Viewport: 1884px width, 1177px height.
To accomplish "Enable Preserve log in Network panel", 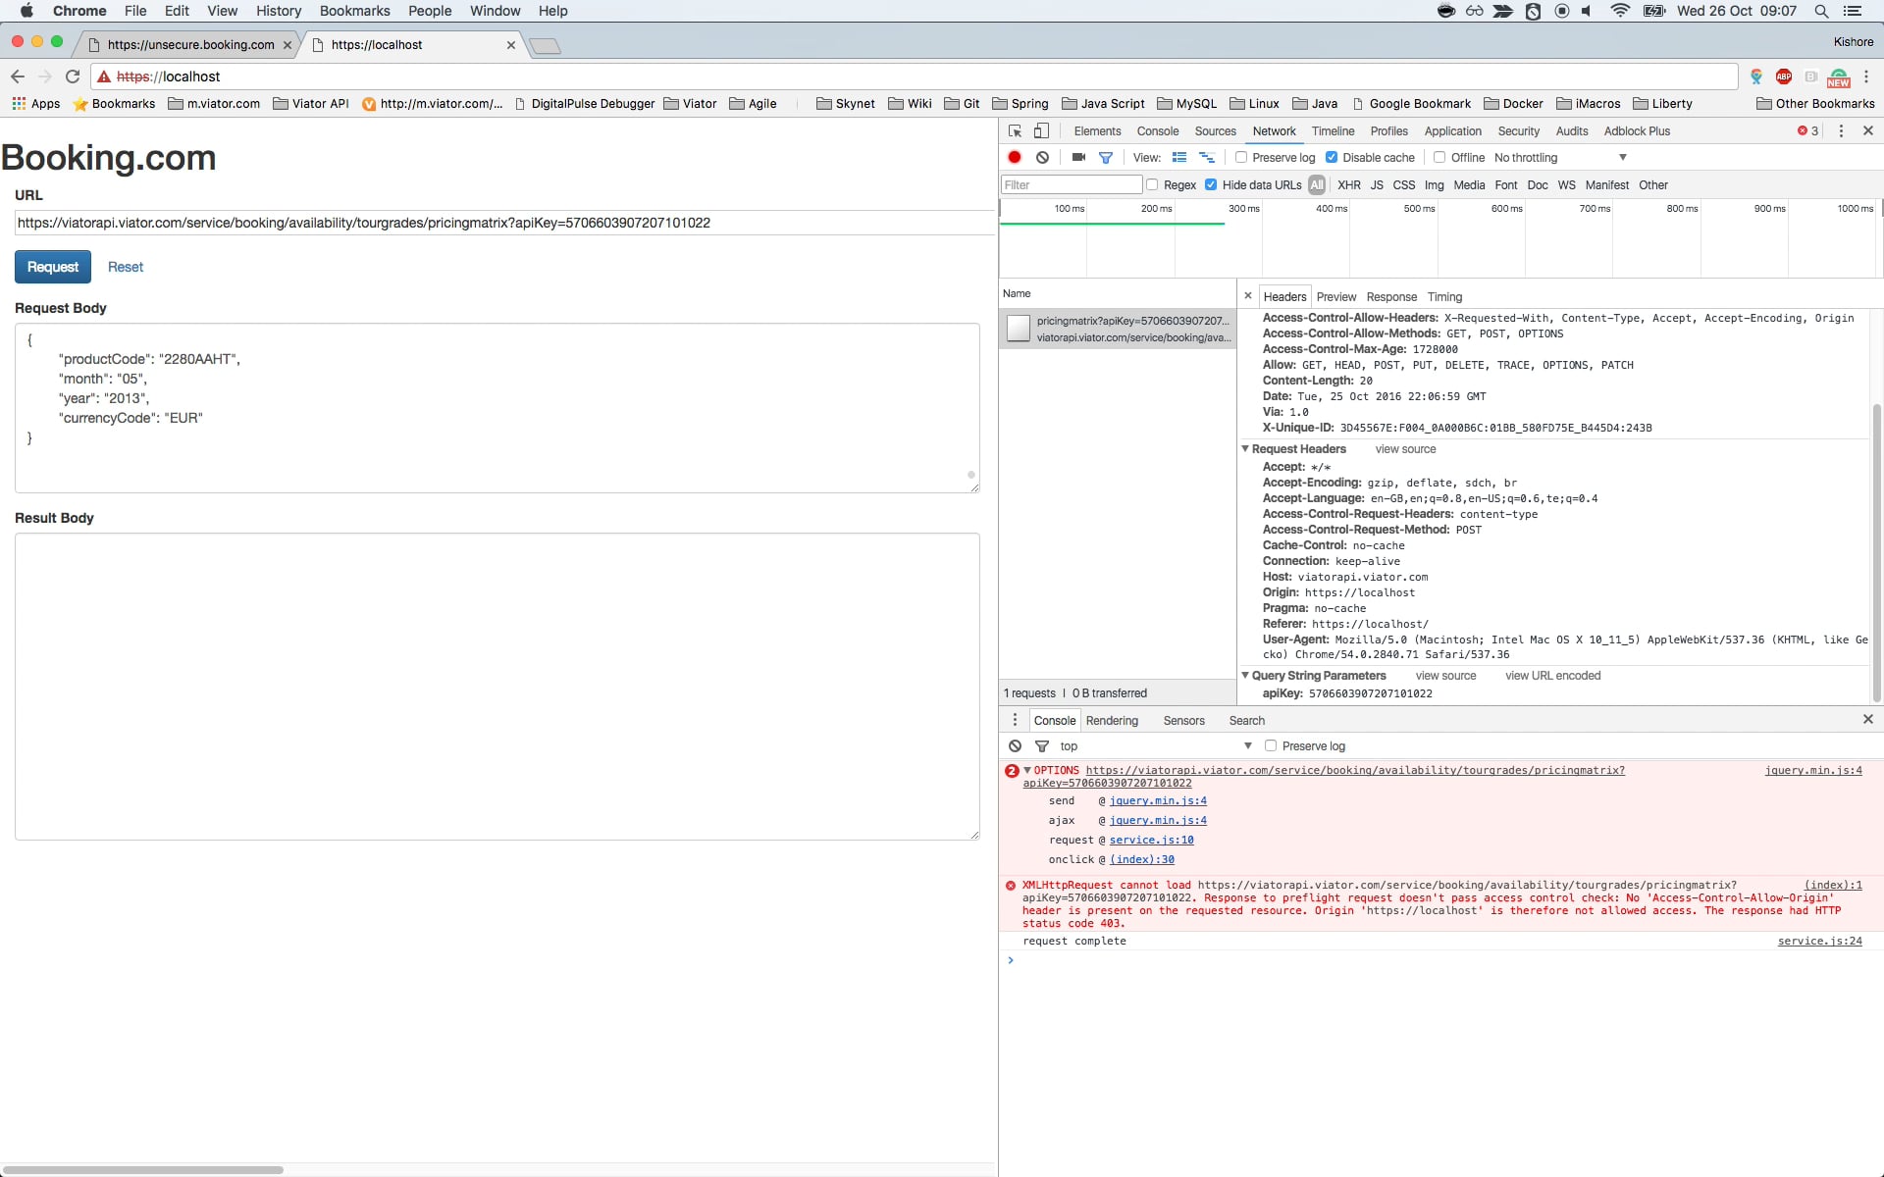I will click(1242, 157).
